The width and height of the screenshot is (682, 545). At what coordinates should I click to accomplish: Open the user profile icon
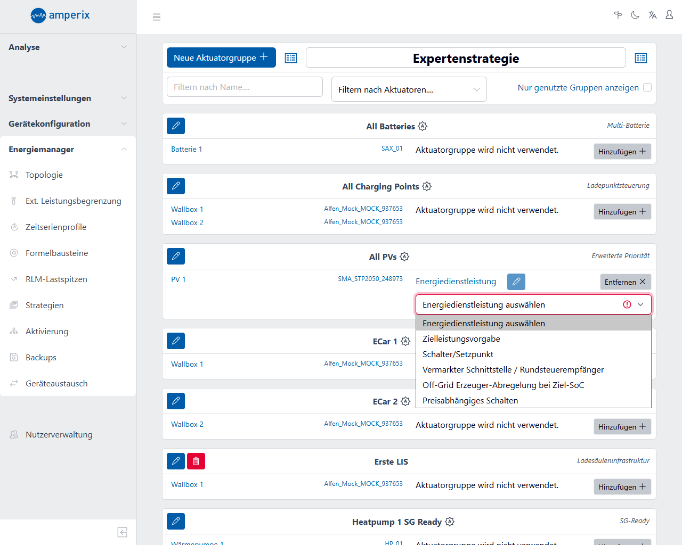point(669,15)
